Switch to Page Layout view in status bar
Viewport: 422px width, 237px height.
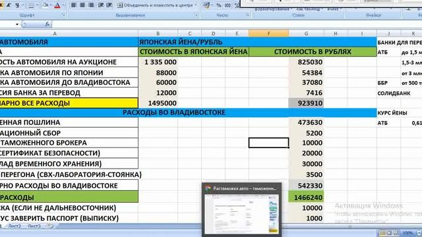[389, 232]
